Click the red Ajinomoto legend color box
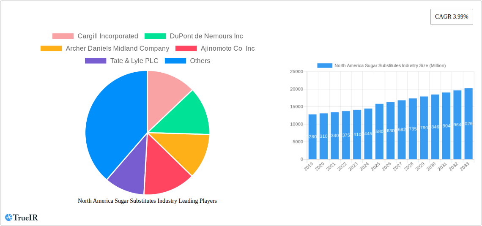 186,49
